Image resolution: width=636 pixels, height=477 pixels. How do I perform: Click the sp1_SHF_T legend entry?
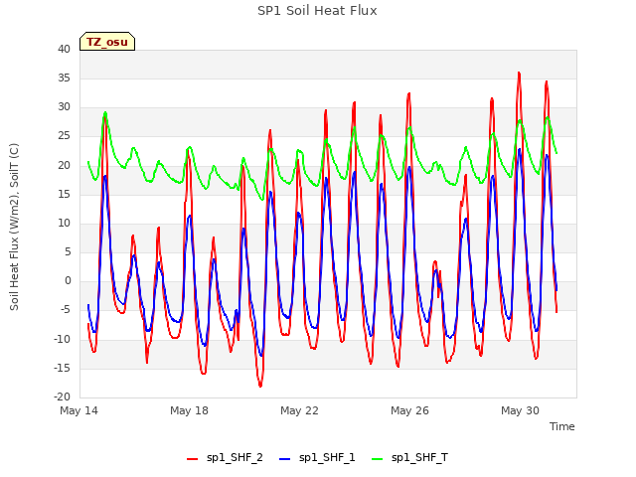tap(409, 458)
